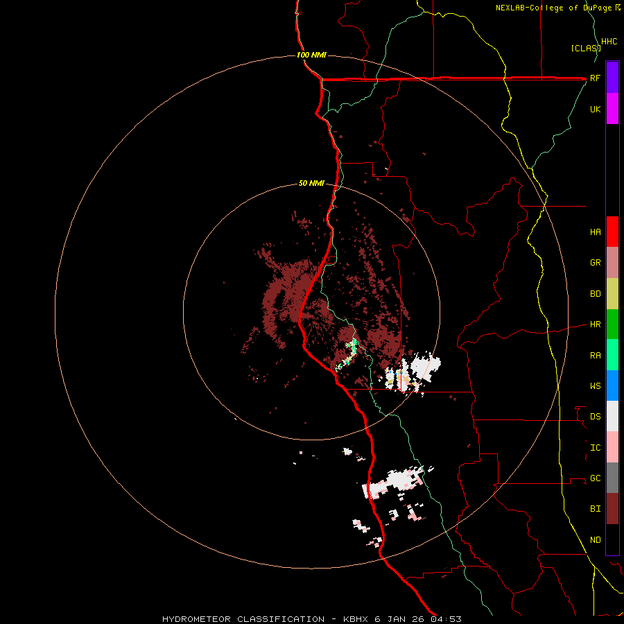624x624 pixels.
Task: Click the BD legend label
Action: click(595, 294)
